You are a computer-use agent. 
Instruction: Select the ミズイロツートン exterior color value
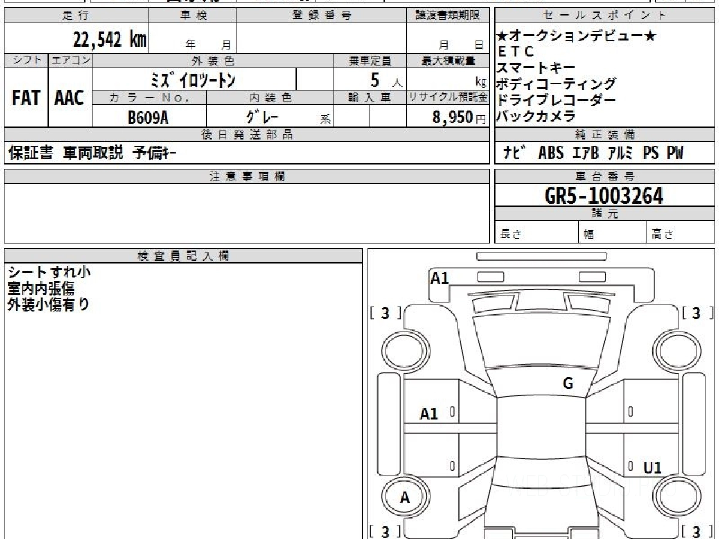[194, 79]
